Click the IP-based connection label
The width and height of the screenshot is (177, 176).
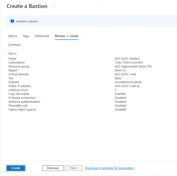(22, 98)
